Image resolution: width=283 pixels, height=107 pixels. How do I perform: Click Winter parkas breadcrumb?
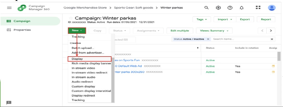[x=172, y=7]
